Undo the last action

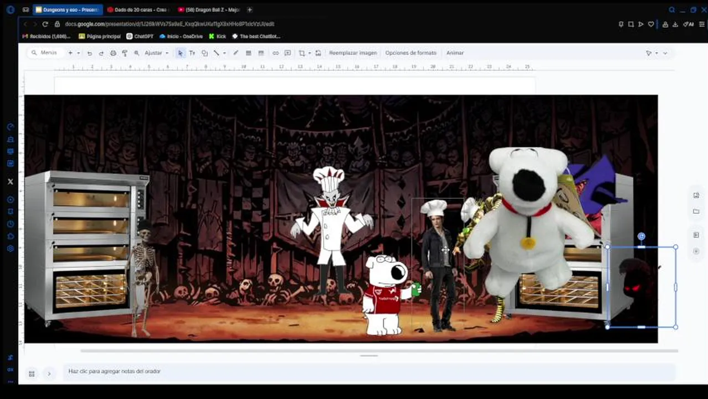click(x=89, y=53)
